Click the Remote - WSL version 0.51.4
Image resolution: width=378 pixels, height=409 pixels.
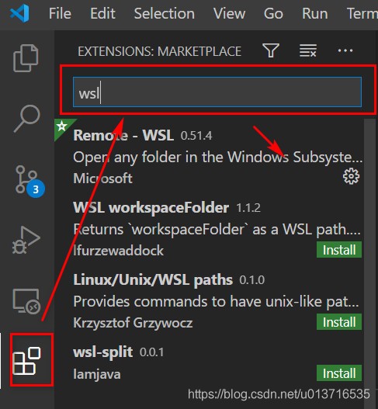(196, 136)
